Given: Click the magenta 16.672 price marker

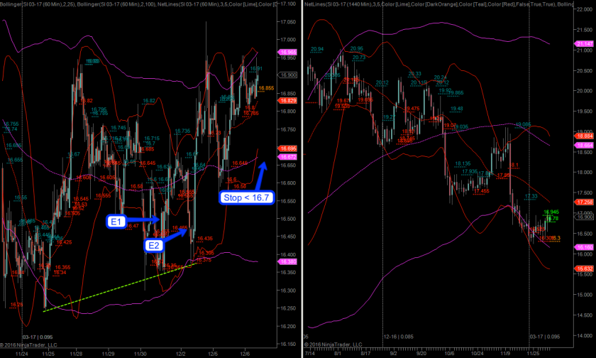Looking at the screenshot, I should pyautogui.click(x=288, y=157).
